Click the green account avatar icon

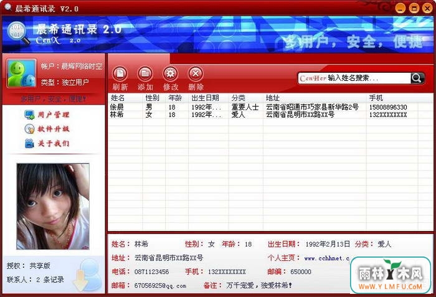pos(21,73)
